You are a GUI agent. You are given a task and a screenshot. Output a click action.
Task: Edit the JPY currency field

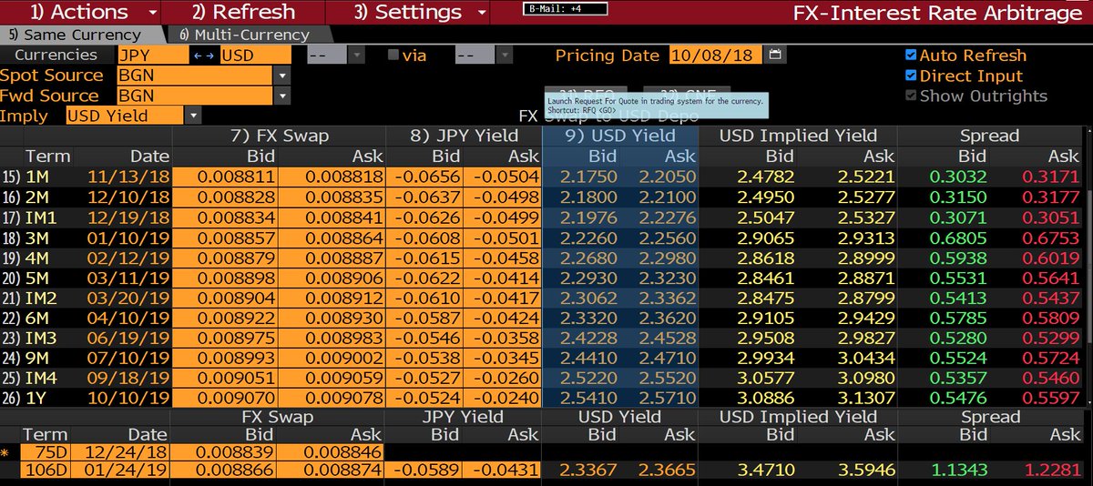[x=153, y=56]
